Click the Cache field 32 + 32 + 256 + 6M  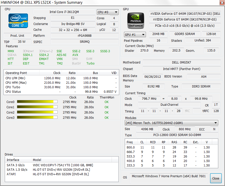[73, 30]
